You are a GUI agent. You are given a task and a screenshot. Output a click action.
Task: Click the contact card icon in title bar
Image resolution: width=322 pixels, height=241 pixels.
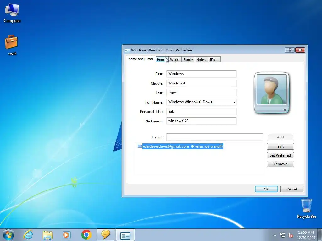127,51
